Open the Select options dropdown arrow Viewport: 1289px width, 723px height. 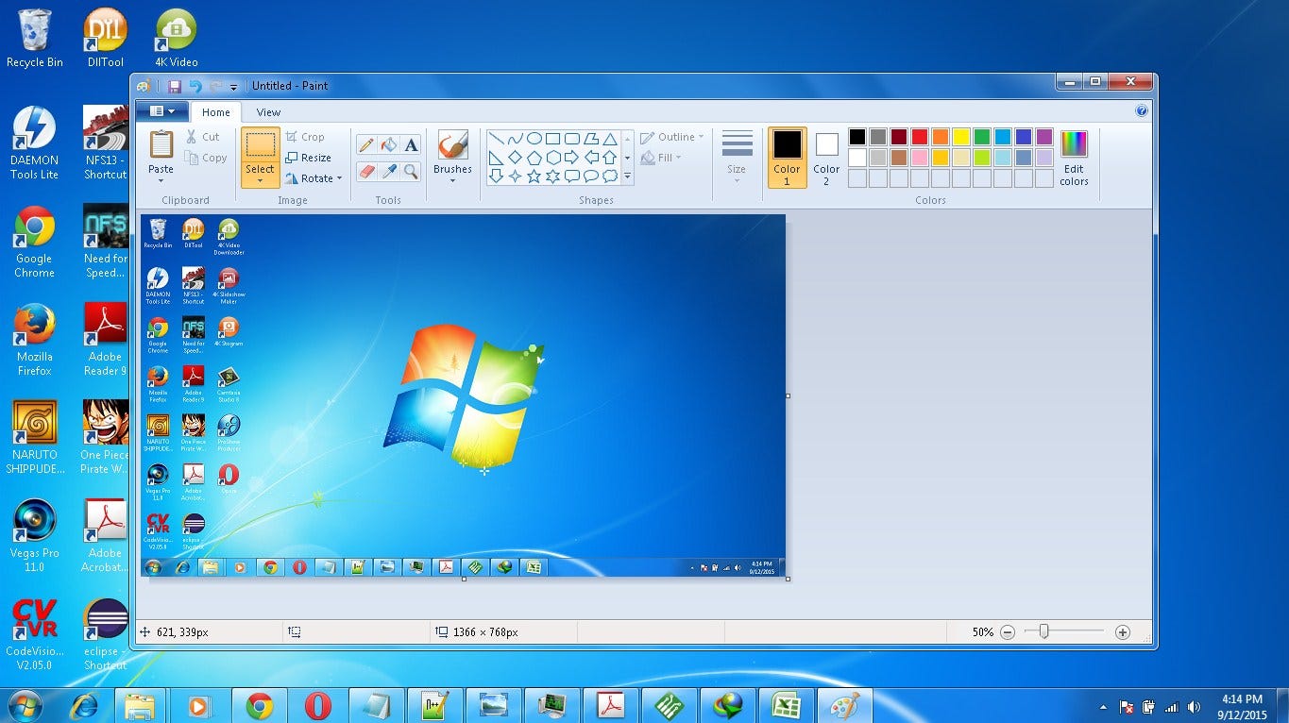(x=260, y=180)
